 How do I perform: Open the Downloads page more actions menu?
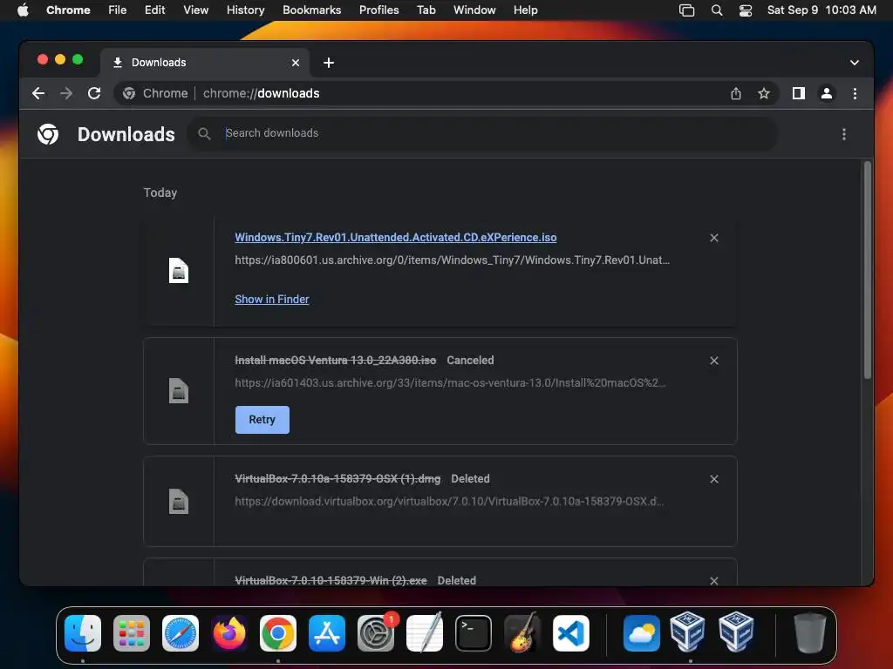pos(844,134)
